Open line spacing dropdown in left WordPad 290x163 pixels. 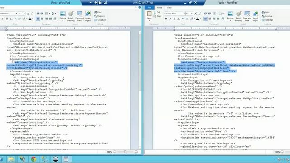pyautogui.click(x=56, y=14)
